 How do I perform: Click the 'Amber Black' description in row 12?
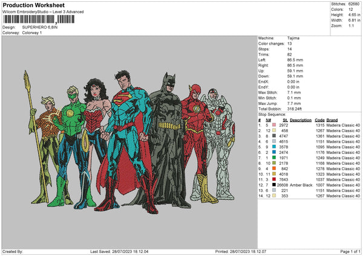[x=301, y=185]
